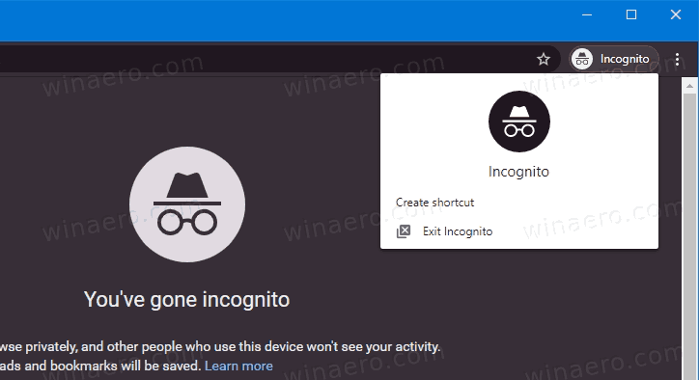Screen dimensions: 699x380
Task: Click the Incognito avatar icon in toolbar
Action: point(582,59)
